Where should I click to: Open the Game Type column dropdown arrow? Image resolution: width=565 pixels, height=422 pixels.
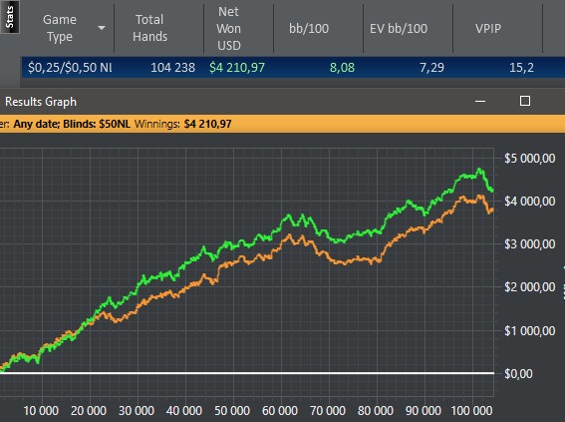point(102,28)
